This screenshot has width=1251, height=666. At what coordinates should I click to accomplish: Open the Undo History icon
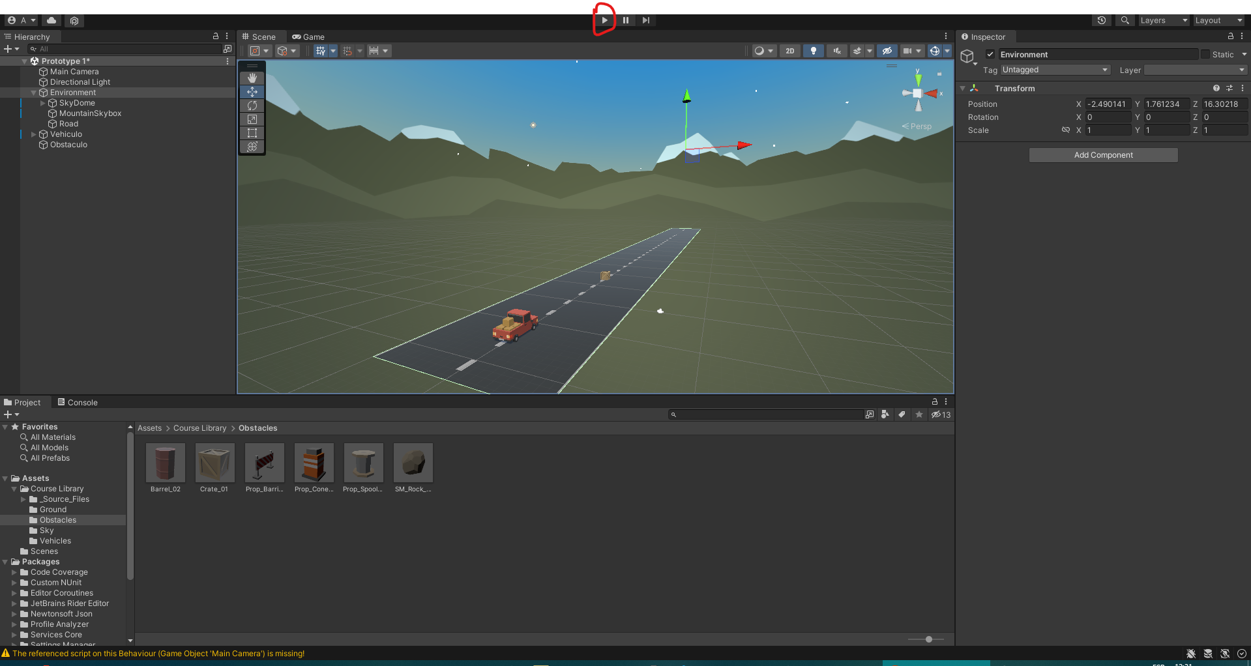(1102, 20)
